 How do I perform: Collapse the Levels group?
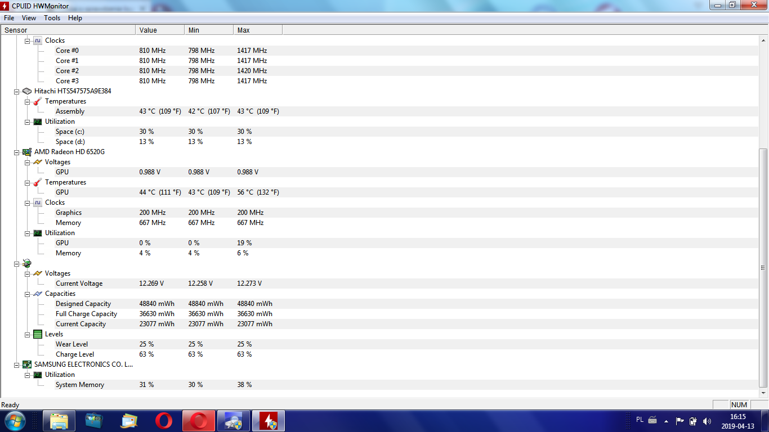tap(27, 334)
